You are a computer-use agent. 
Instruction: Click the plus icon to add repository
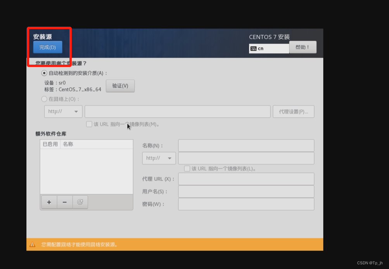49,202
